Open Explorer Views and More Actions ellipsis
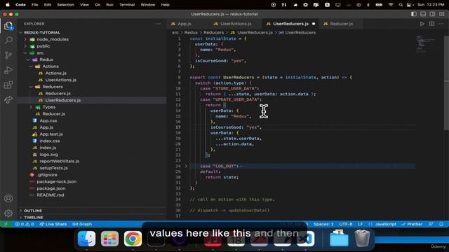Screen dimensions: 449x252 [158, 24]
